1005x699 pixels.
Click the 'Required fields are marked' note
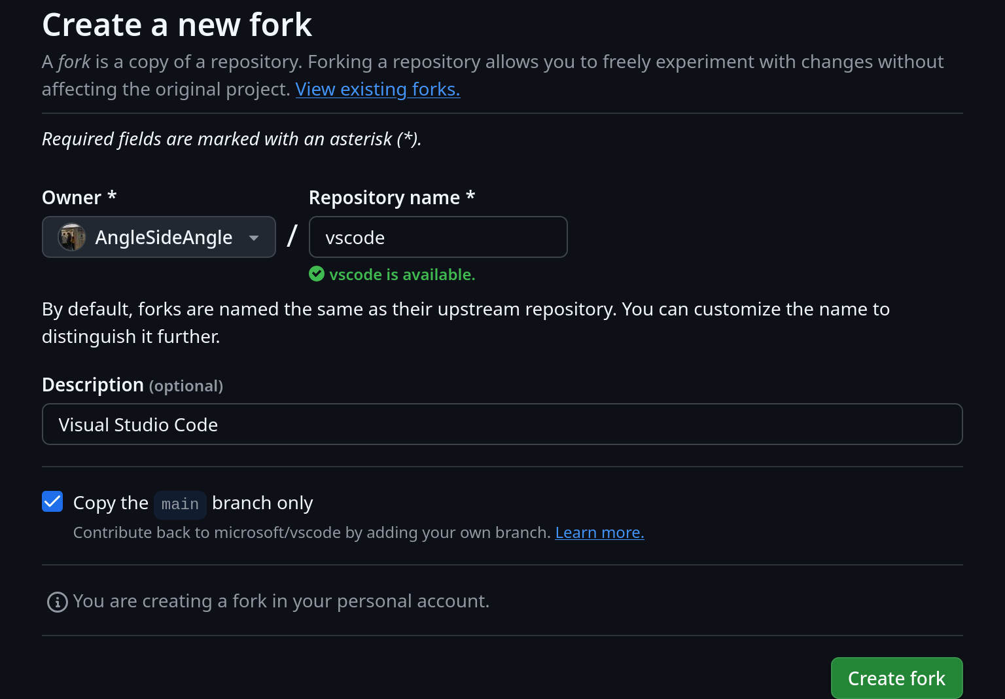[232, 139]
